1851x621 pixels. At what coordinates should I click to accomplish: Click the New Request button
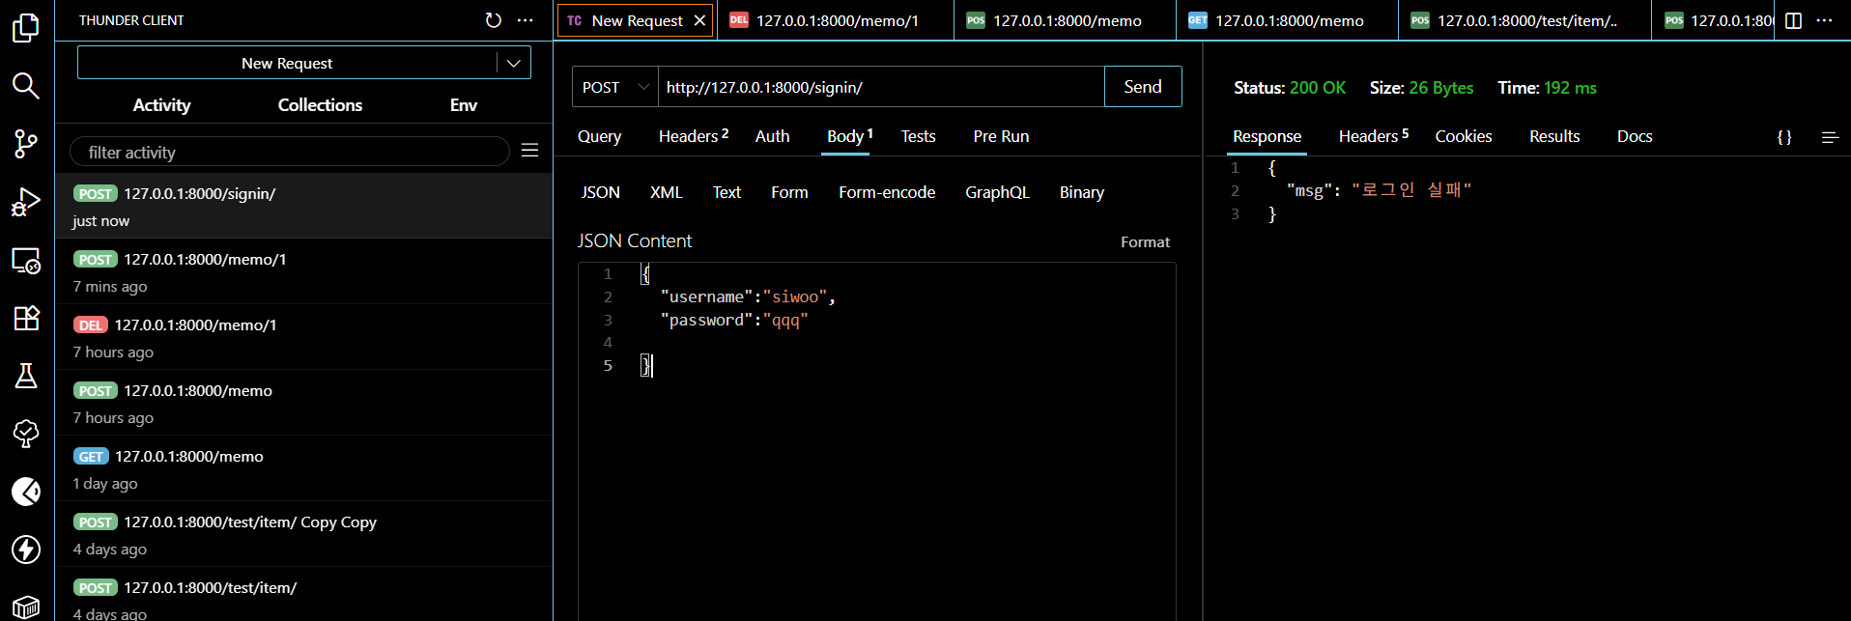tap(287, 63)
